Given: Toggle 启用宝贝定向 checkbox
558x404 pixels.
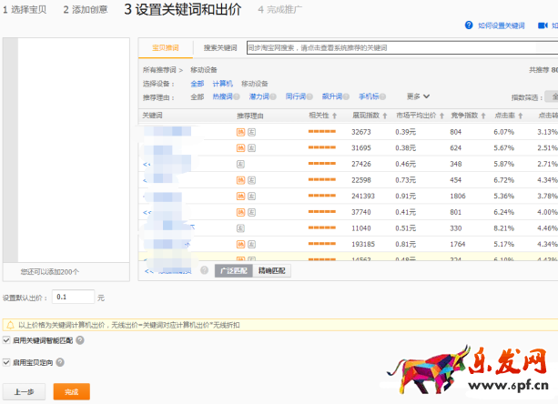Looking at the screenshot, I should coord(7,362).
